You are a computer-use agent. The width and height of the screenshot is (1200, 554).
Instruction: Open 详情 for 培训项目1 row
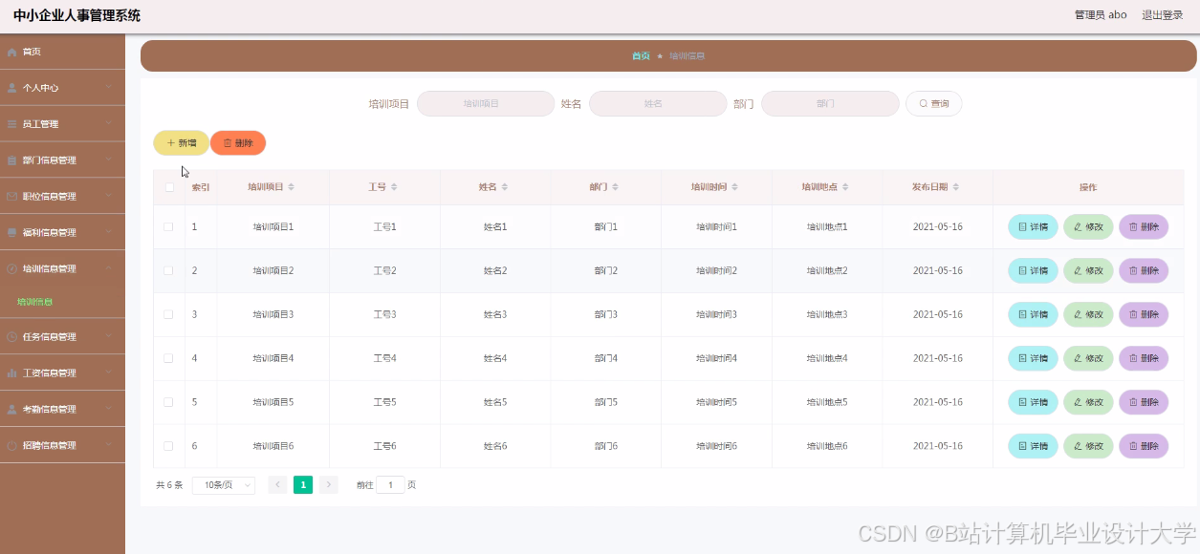pos(1033,227)
